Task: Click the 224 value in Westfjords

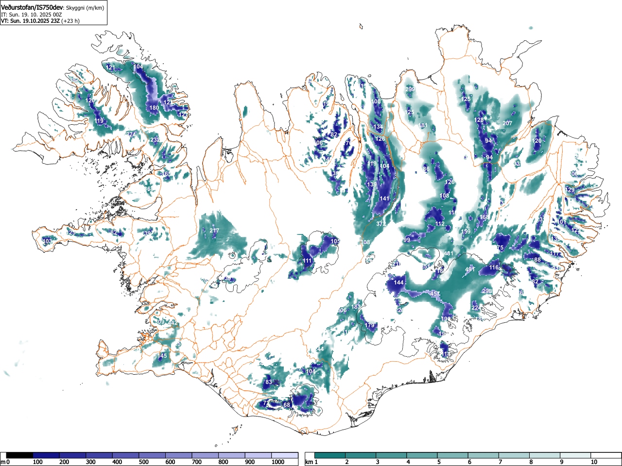Action: pyautogui.click(x=131, y=134)
